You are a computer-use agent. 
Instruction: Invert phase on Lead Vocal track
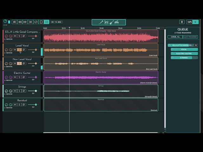point(24,50)
